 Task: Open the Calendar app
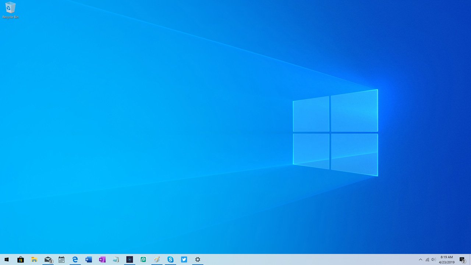pos(61,259)
